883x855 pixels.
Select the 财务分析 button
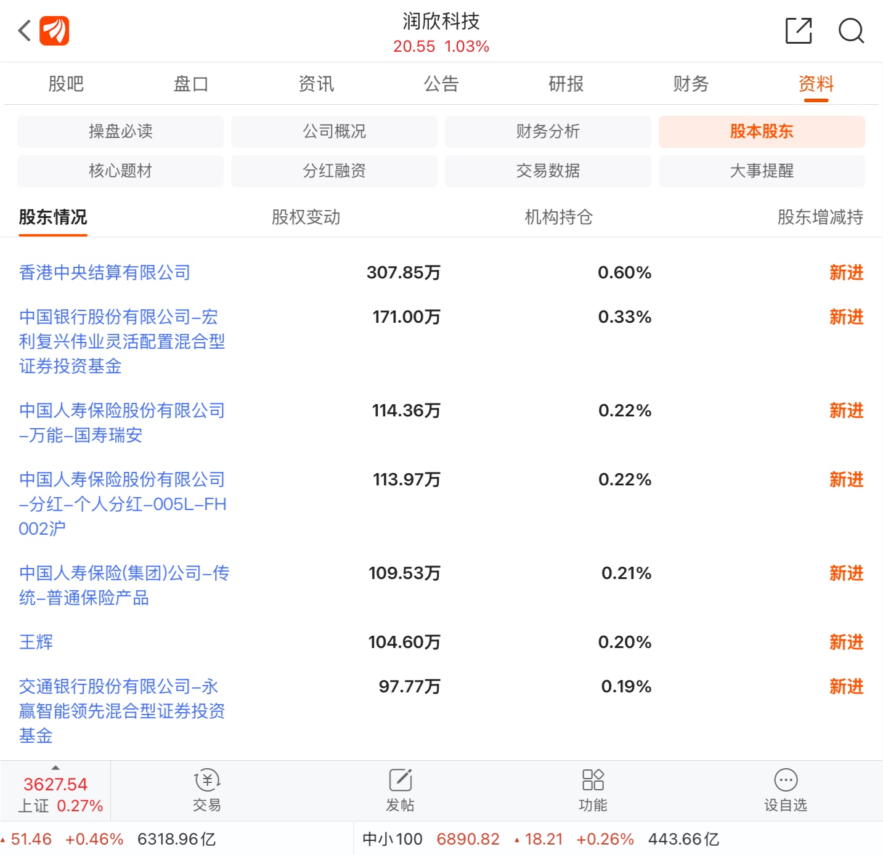(548, 131)
